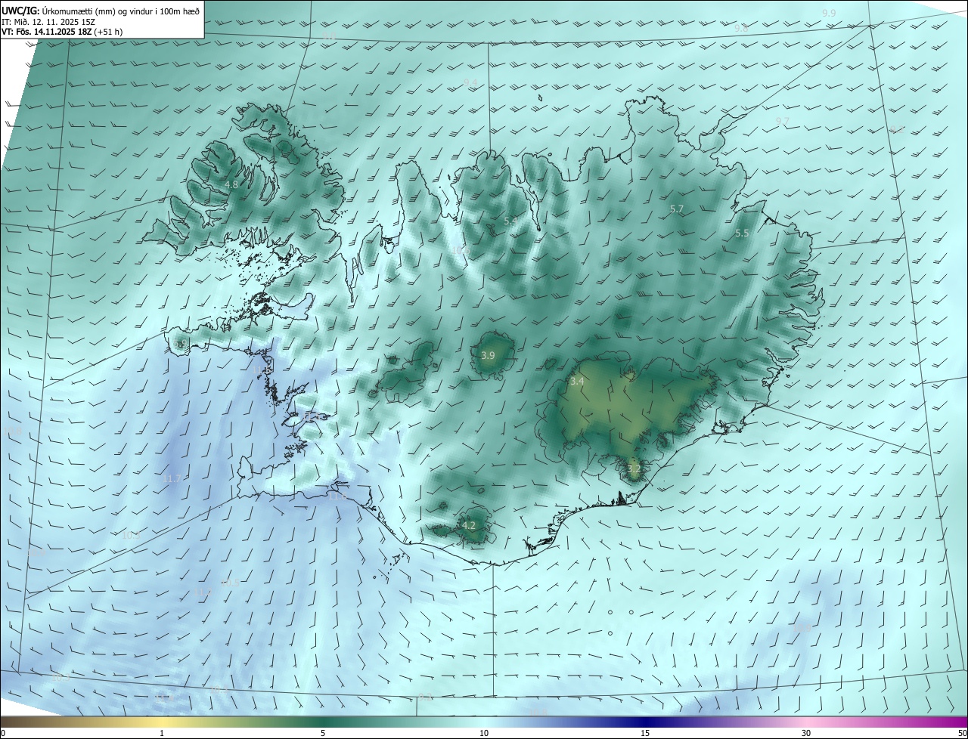Click the 3.9 value on Hofsjökull glacier
968x739 pixels.
tap(488, 355)
